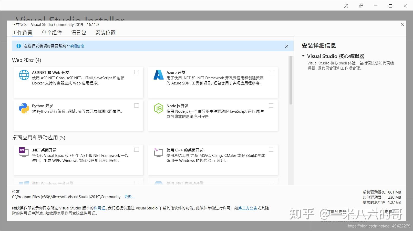Enable the Python 开发 workload checkbox
Viewport: 413px width, 231px height.
[137, 105]
